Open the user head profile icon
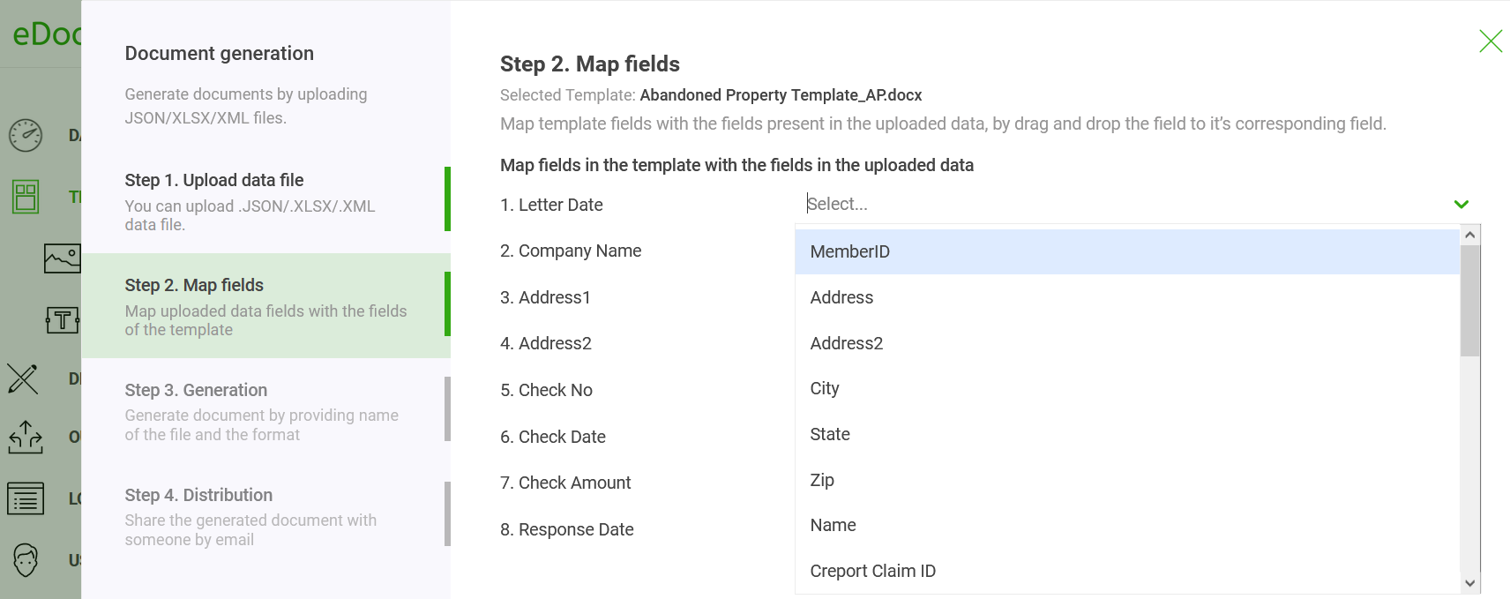Viewport: 1510px width, 599px height. [x=26, y=559]
